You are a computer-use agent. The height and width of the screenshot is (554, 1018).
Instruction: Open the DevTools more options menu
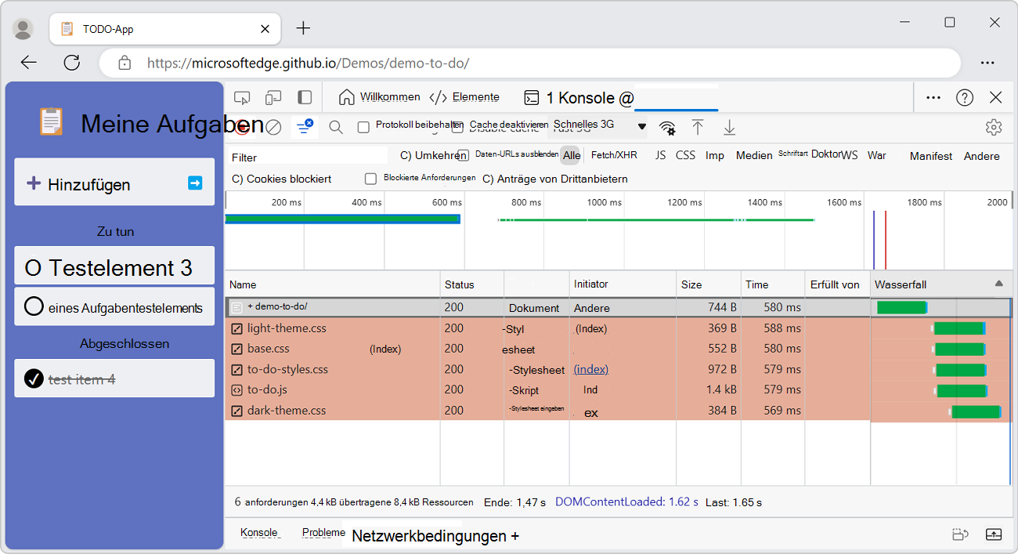[933, 97]
